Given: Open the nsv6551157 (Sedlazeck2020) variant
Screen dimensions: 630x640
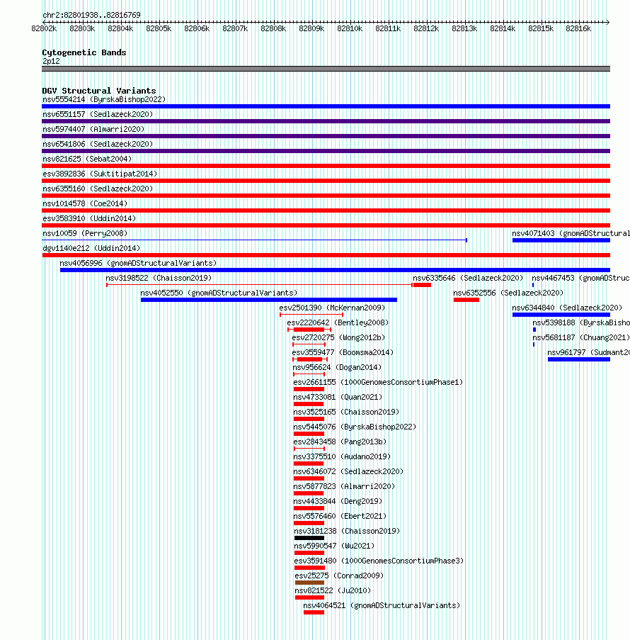Looking at the screenshot, I should click(98, 114).
